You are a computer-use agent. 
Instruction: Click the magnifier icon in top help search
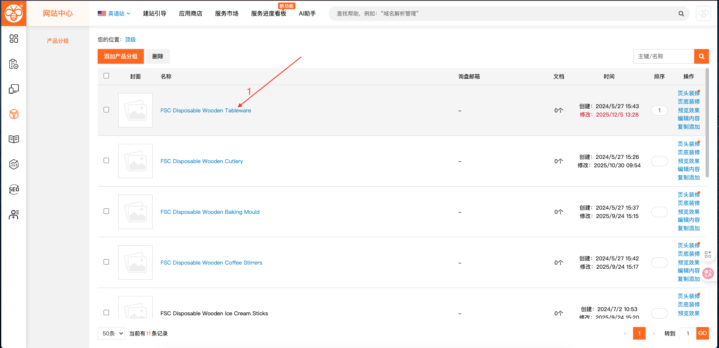pos(681,14)
